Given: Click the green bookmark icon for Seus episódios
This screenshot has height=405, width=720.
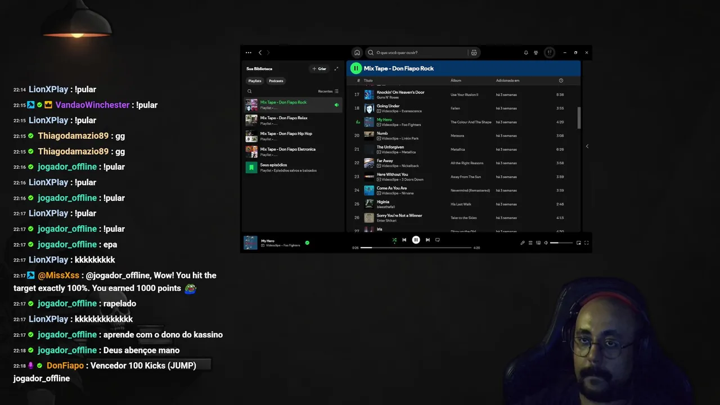Looking at the screenshot, I should click(x=251, y=168).
